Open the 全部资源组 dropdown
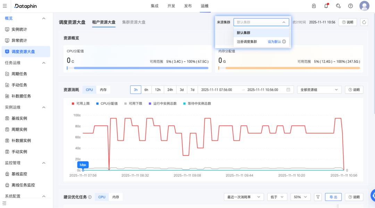 318,89
